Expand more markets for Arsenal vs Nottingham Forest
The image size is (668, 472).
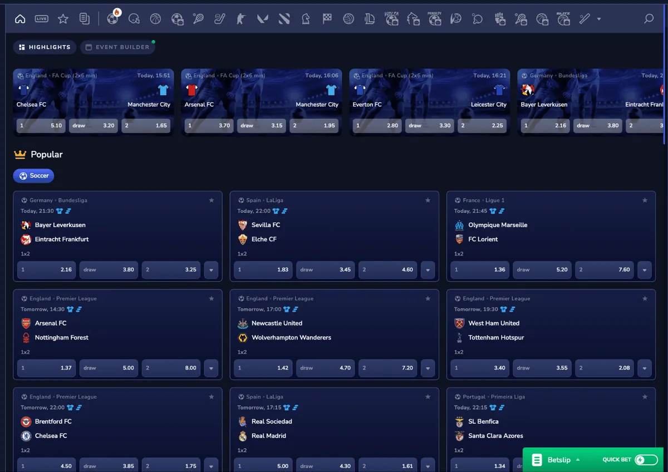click(x=211, y=368)
